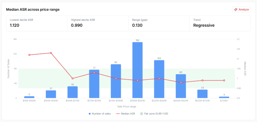Viewport: 257px width, 122px height.
Task: Click the red Median ASR legend line
Action: (118, 114)
